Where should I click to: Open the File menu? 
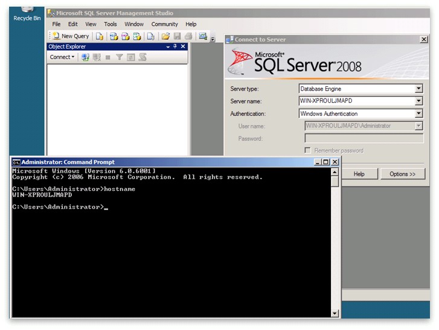(x=56, y=24)
